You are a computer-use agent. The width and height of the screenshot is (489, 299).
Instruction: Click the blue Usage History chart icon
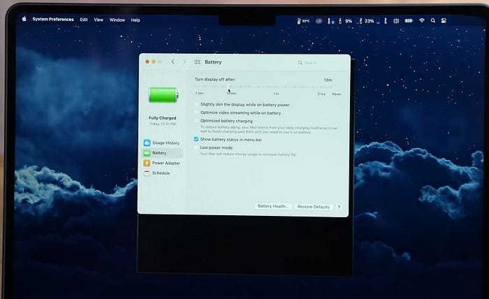(147, 143)
